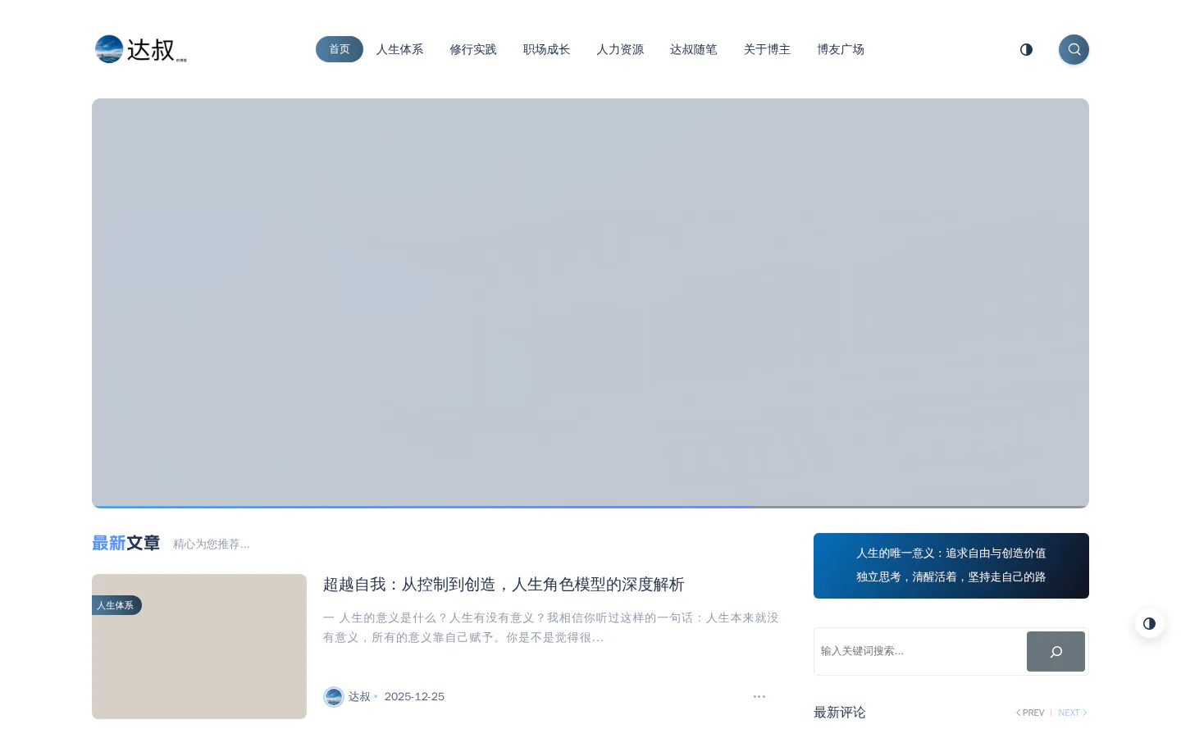Click NEXT in 最新评论 section
The image size is (1181, 738).
[1072, 713]
